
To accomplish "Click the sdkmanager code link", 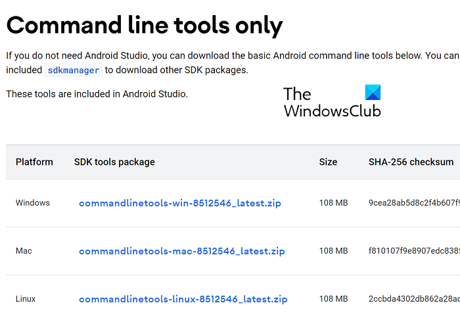I will coord(73,70).
